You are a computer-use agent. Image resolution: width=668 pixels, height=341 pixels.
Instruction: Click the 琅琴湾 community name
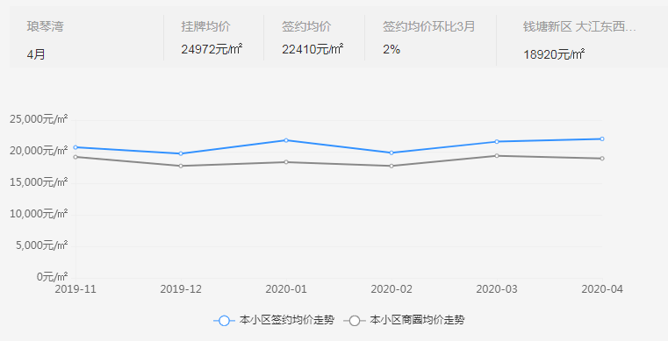point(45,26)
